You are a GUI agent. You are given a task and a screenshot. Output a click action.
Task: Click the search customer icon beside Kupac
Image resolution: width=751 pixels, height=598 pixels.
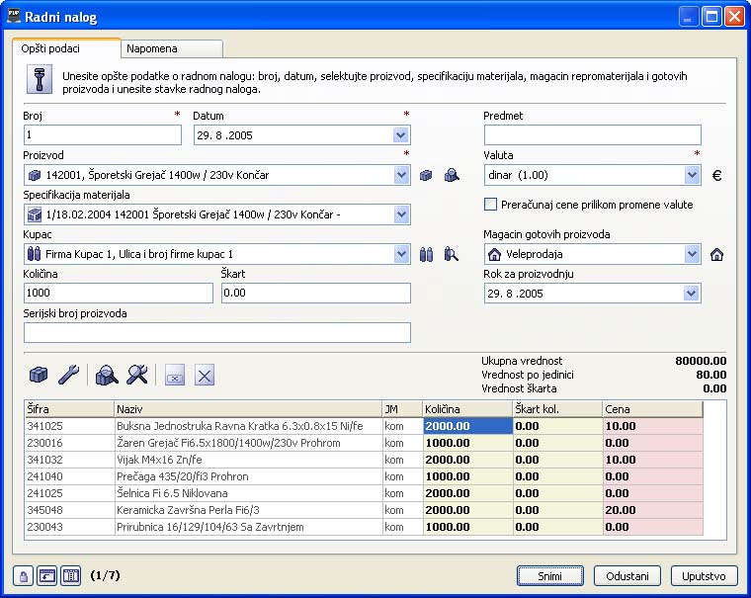(451, 254)
